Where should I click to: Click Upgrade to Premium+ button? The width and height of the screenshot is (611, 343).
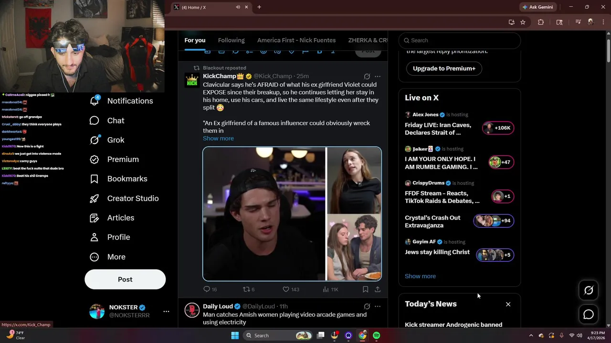point(444,69)
